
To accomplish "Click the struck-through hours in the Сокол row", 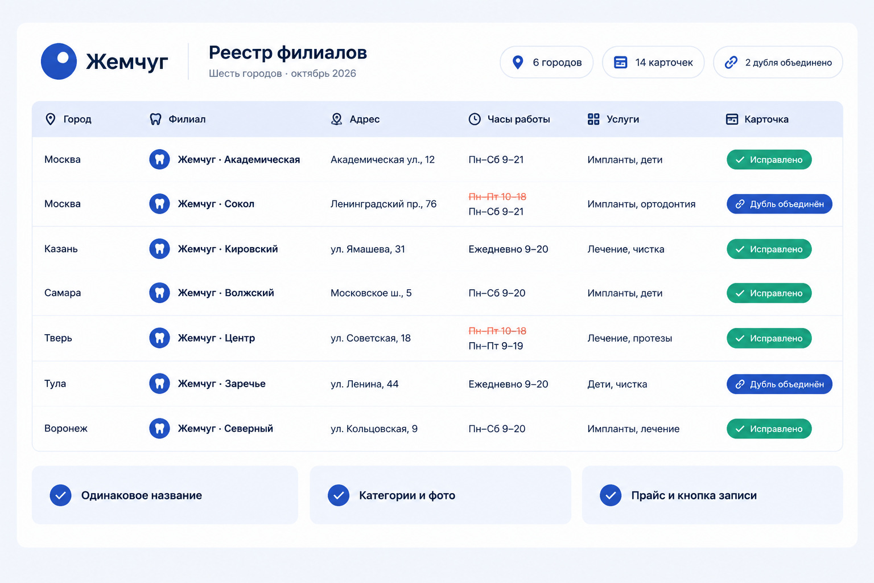I will pos(497,196).
